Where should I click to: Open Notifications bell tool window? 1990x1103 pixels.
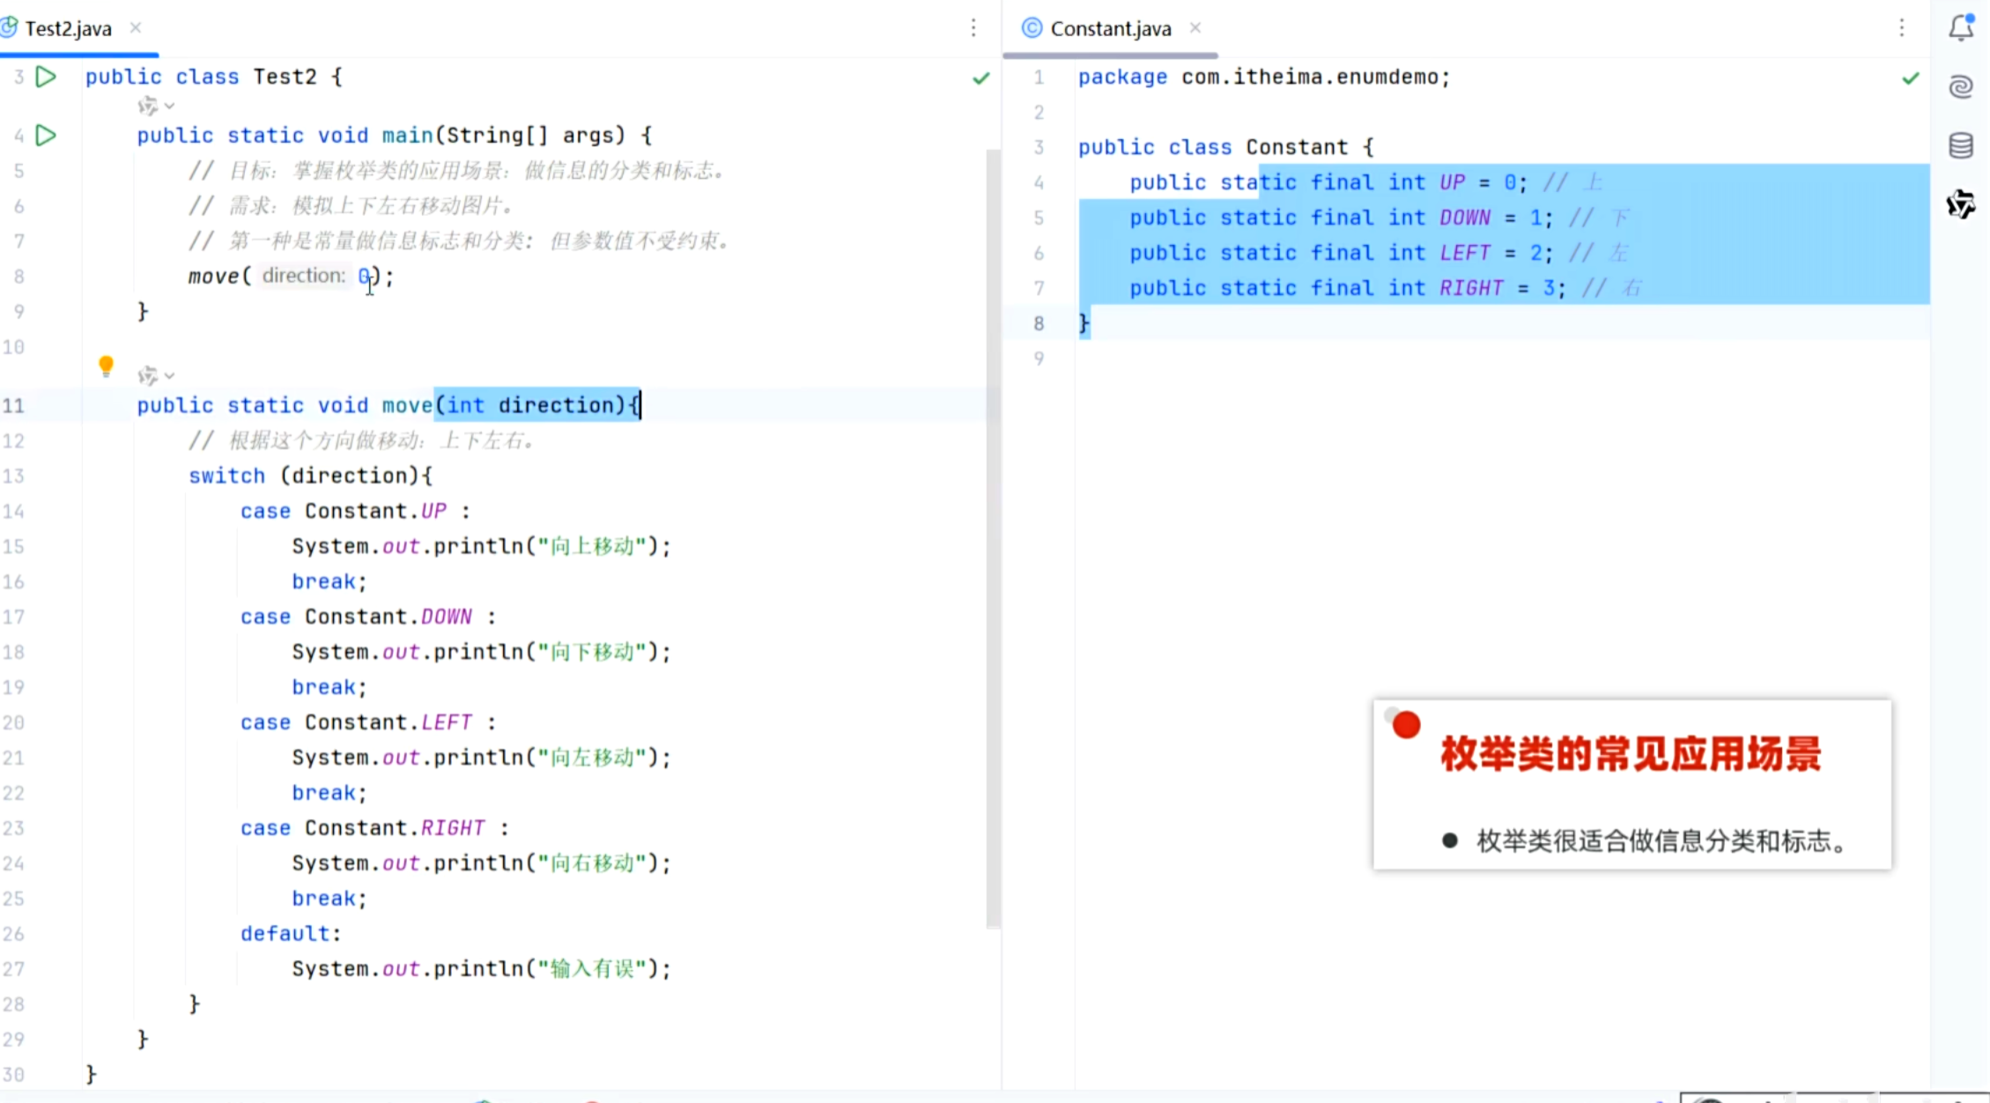coord(1961,27)
